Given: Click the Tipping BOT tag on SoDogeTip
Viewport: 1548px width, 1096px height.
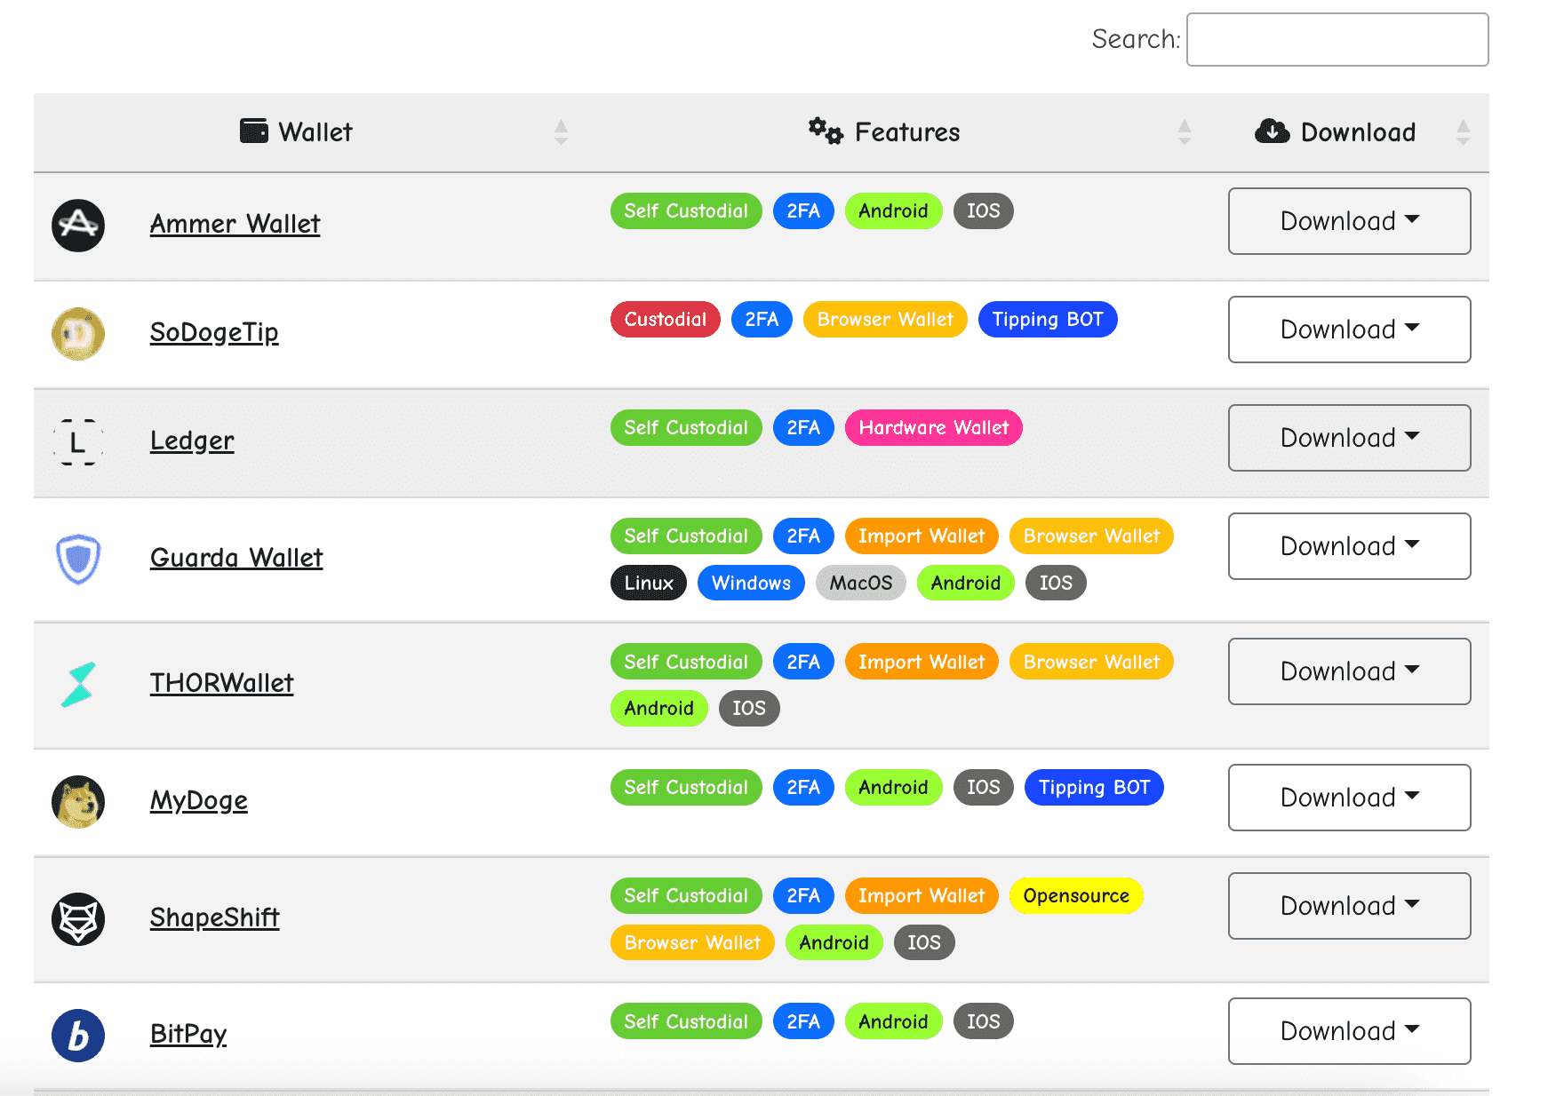Looking at the screenshot, I should coord(1048,320).
